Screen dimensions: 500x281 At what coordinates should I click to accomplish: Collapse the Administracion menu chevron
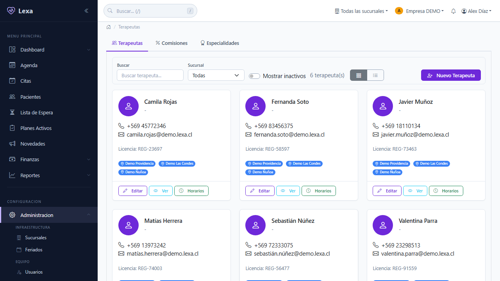pos(89,215)
